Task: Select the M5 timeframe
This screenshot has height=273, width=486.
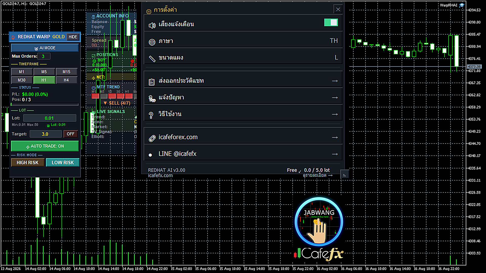Action: pos(44,72)
